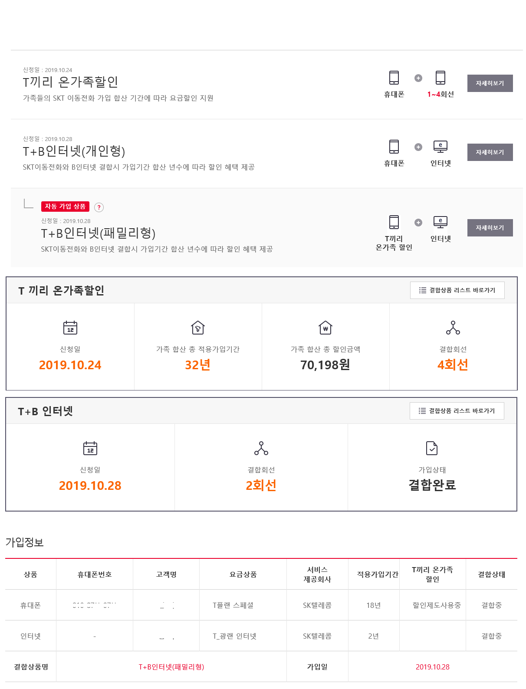
Task: Open 자세히보기 for T+B인터넷(개인형)
Action: click(x=490, y=152)
